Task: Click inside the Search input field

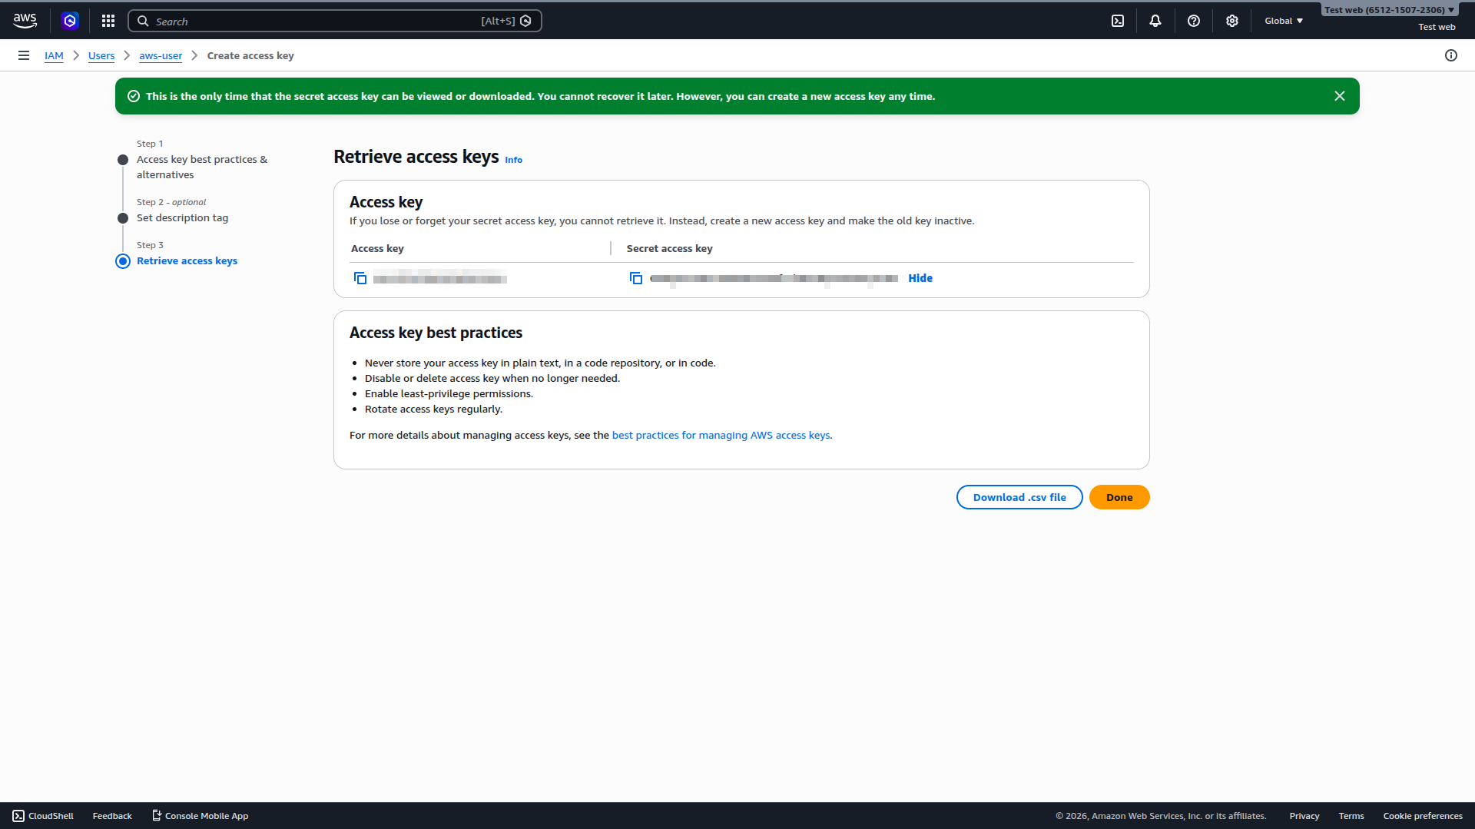Action: (334, 22)
